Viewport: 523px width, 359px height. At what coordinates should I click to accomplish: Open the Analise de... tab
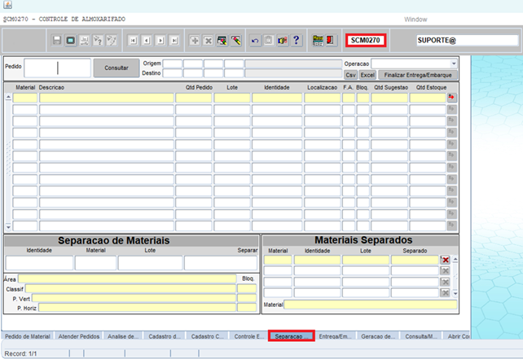123,336
